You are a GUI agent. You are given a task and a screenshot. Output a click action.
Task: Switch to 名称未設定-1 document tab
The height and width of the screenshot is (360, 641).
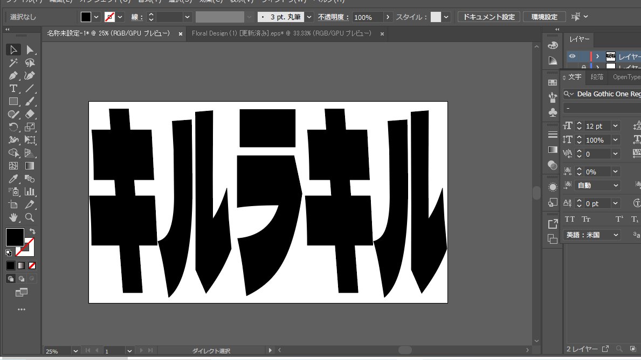(108, 33)
